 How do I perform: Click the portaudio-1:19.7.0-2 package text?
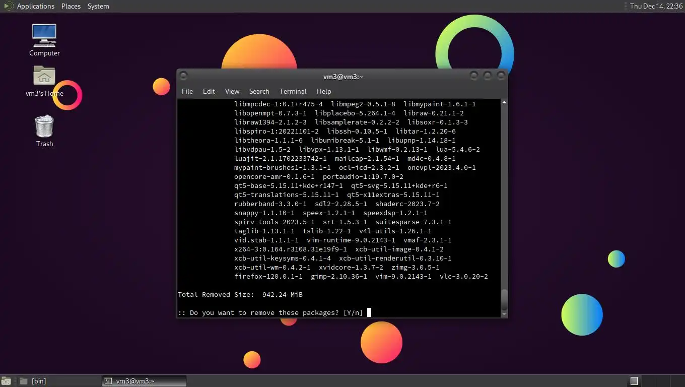(x=363, y=177)
